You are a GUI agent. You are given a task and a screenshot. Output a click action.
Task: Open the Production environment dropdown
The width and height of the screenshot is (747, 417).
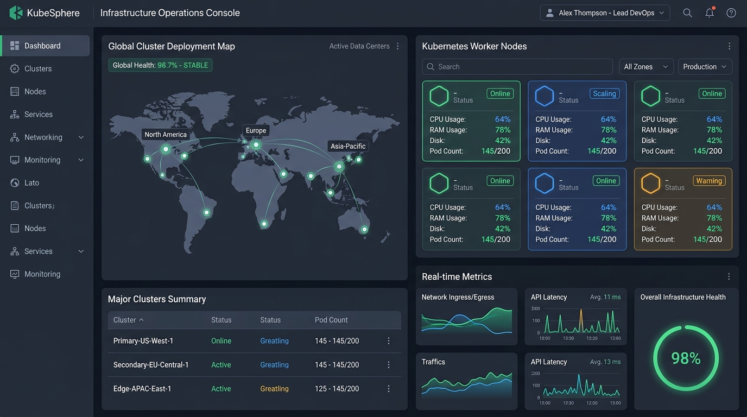705,67
